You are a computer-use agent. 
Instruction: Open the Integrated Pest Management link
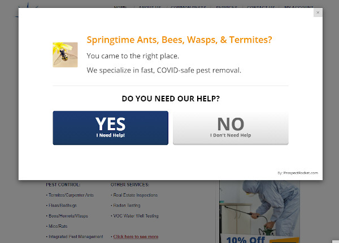click(x=76, y=237)
